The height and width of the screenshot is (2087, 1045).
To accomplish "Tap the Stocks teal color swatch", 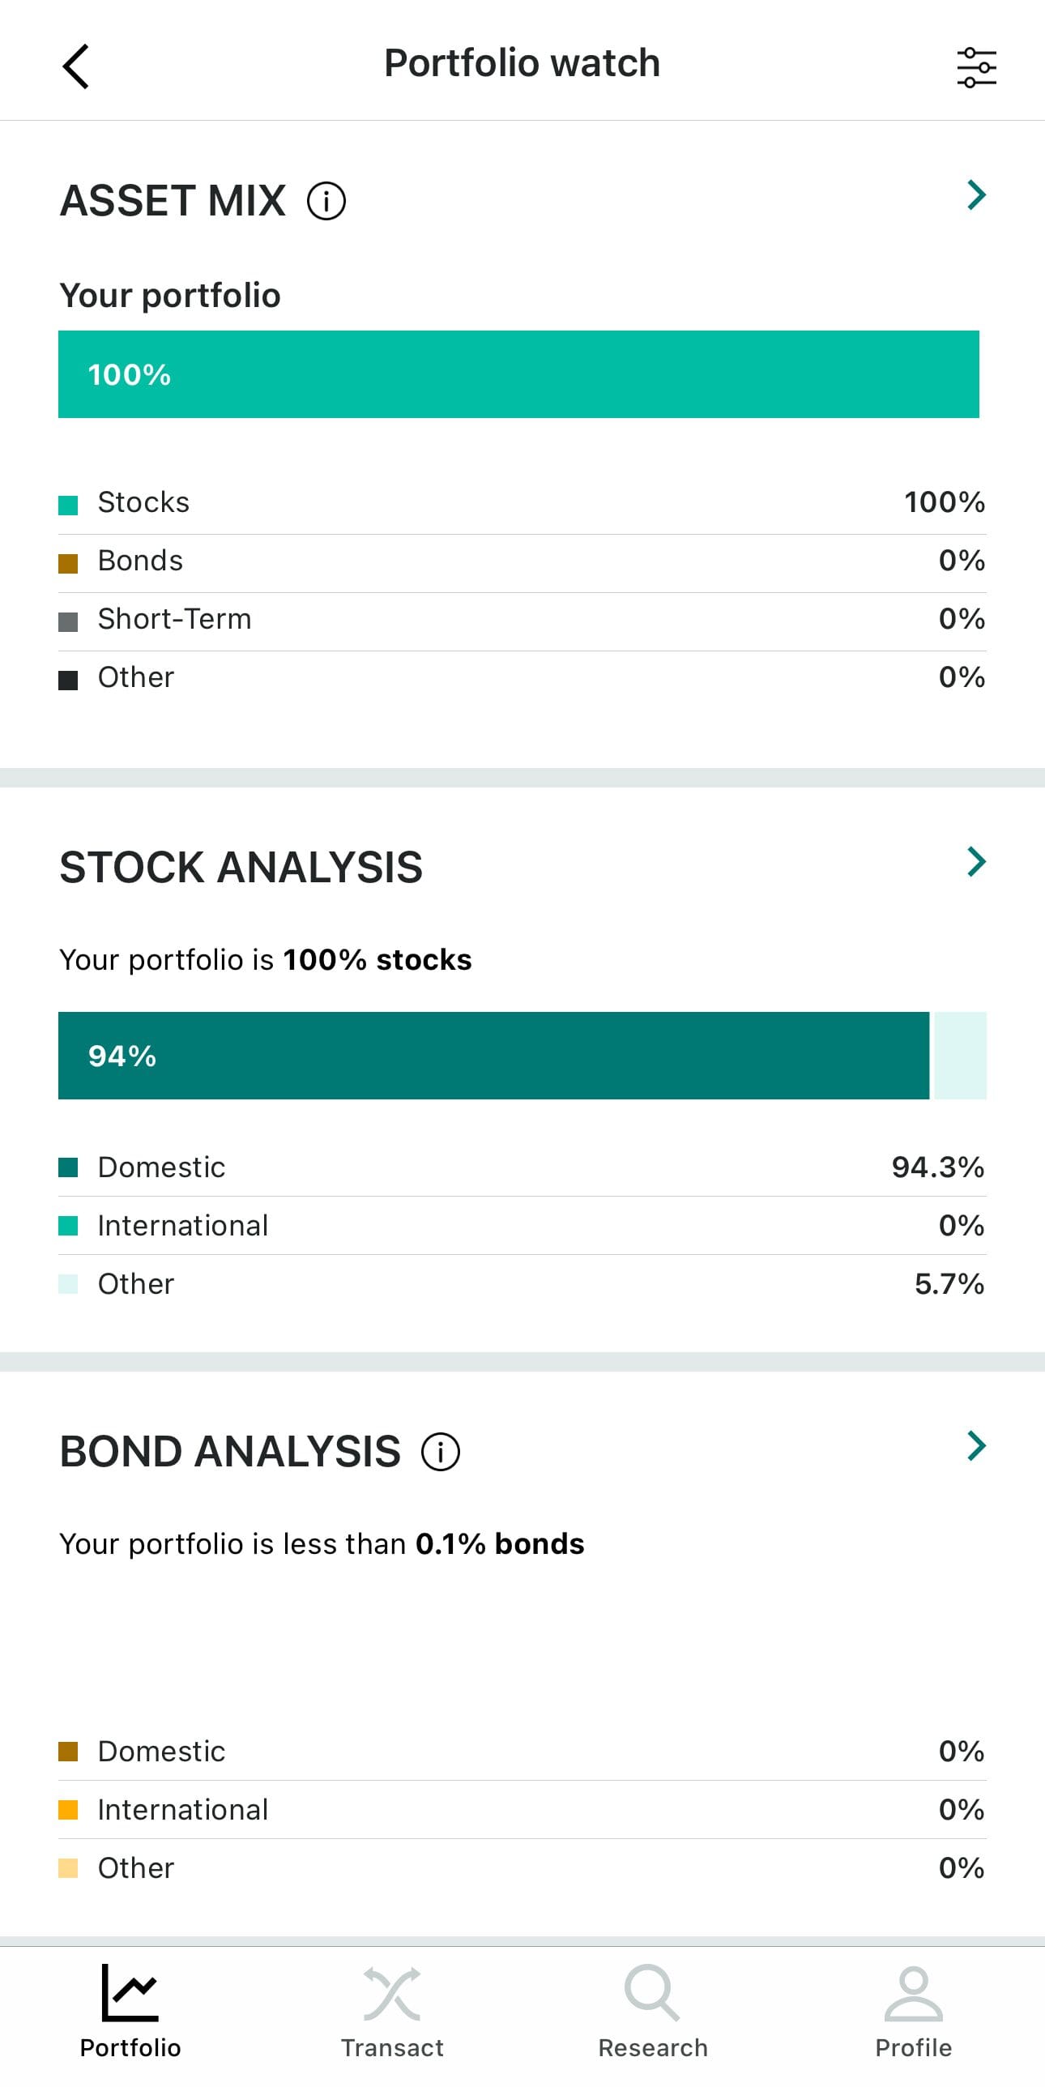I will (x=68, y=506).
